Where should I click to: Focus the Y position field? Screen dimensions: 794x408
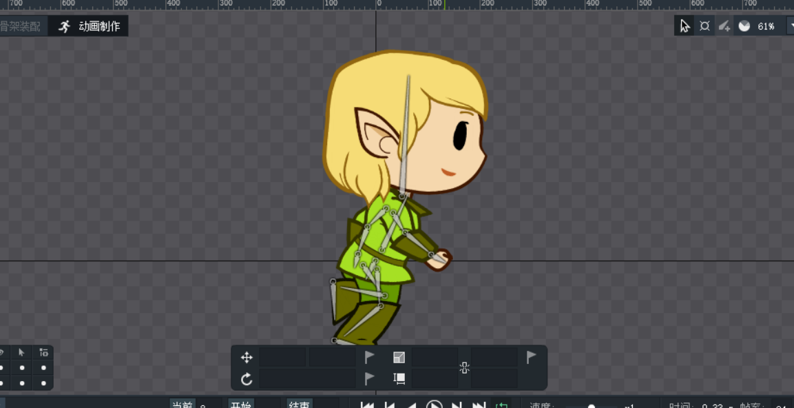point(332,357)
